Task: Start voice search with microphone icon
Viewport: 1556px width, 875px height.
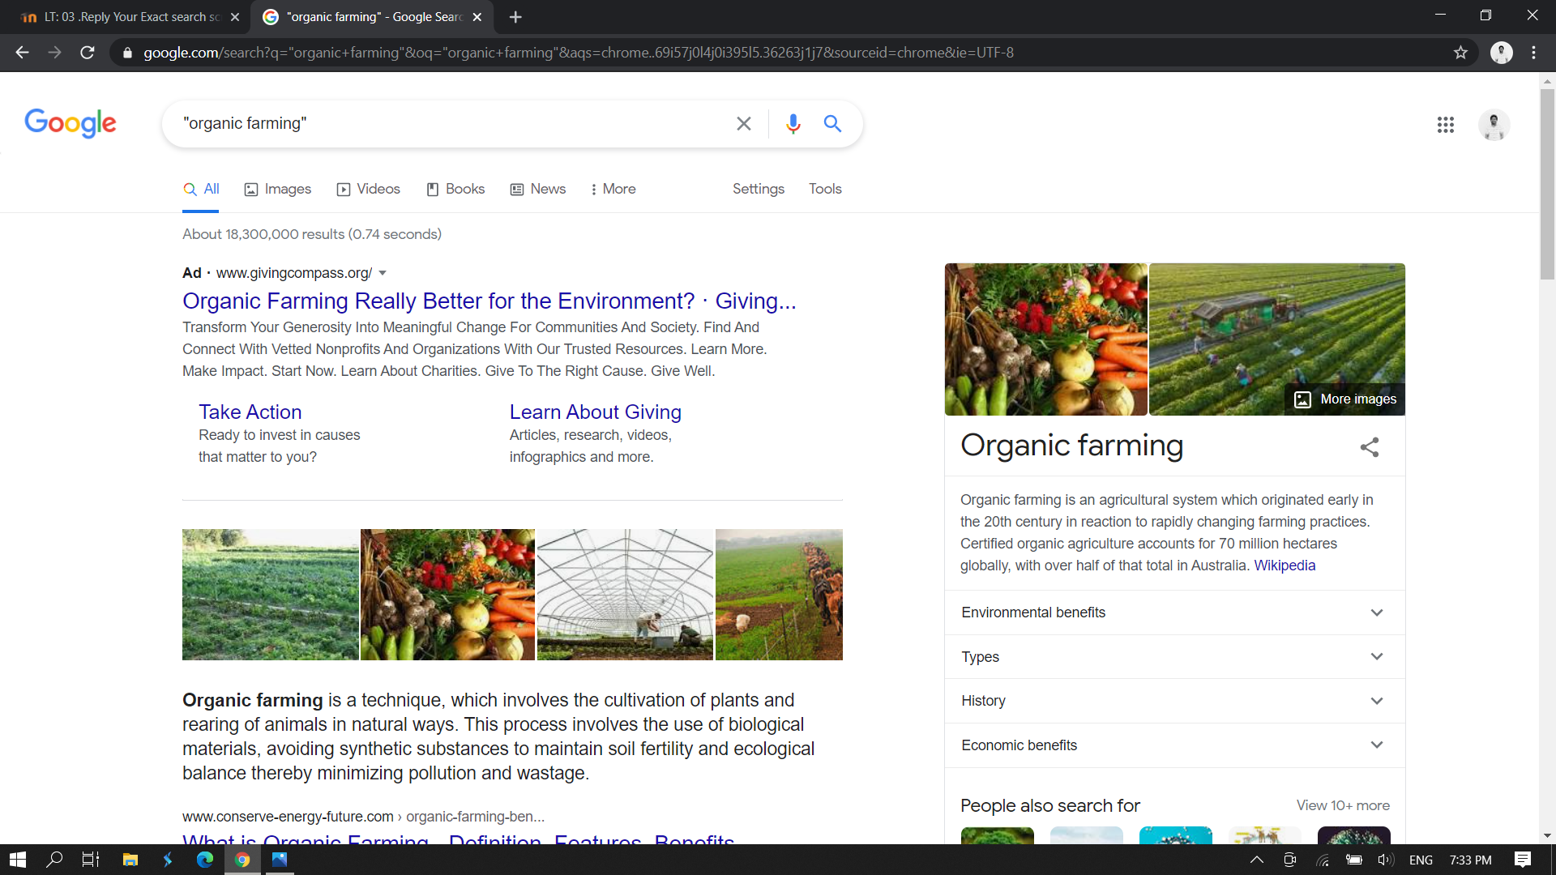Action: [x=793, y=123]
